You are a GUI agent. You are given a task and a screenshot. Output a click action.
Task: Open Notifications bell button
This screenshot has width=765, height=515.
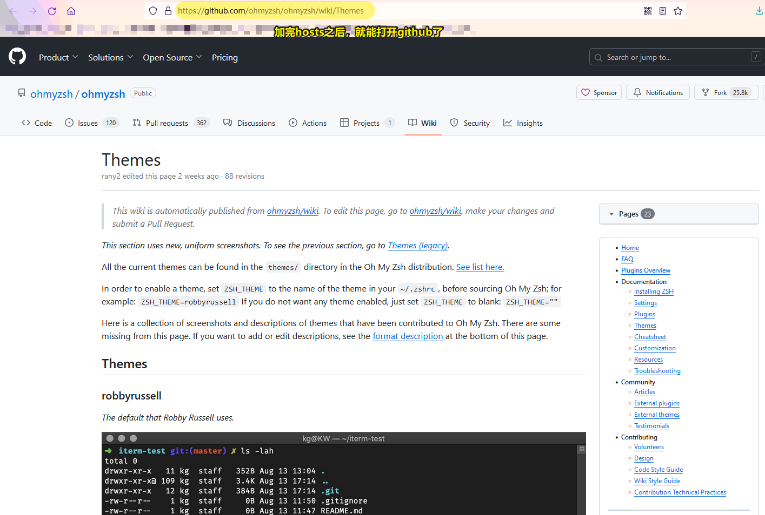coord(658,92)
